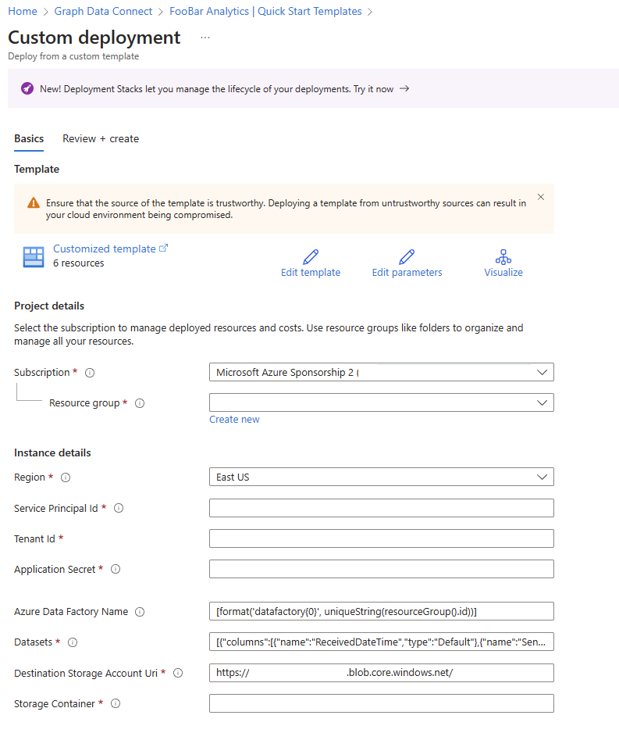Click inside the Tenant Id field
The image size is (619, 751).
tap(381, 538)
